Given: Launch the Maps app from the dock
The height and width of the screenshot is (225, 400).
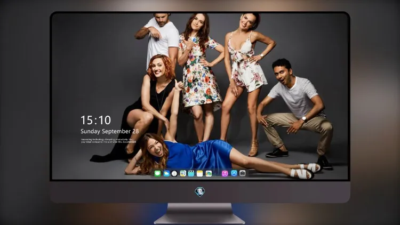Looking at the screenshot, I should (183, 174).
